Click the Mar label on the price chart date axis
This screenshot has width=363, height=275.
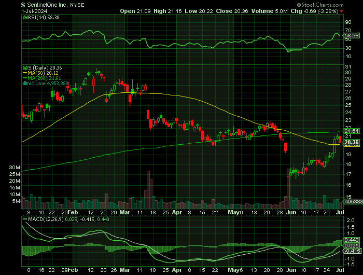125,212
